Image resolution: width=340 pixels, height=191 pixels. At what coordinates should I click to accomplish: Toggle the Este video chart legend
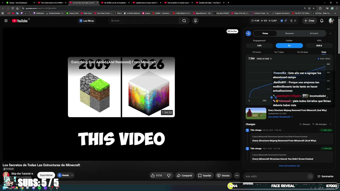click(x=324, y=59)
